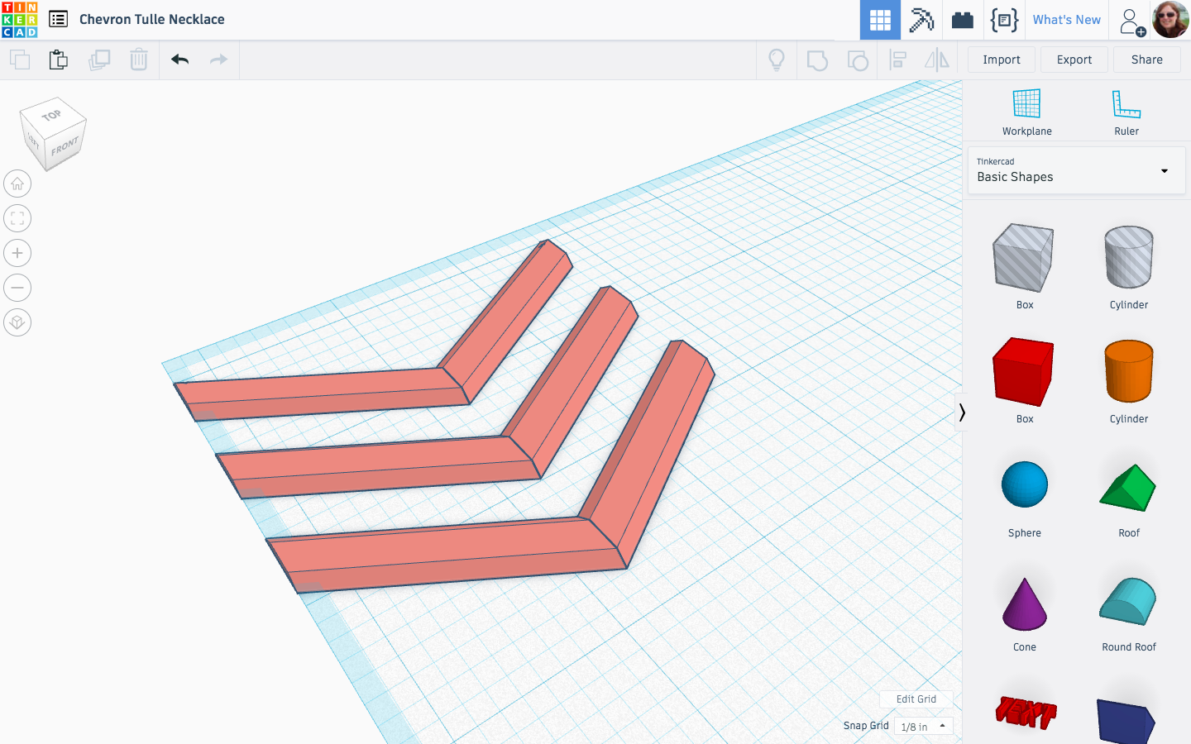This screenshot has width=1191, height=744.
Task: Redo the last action
Action: click(218, 60)
